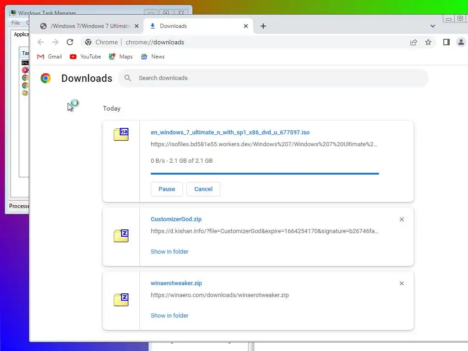468x351 pixels.
Task: Click Processes count in Task Manager status bar
Action: click(x=19, y=206)
